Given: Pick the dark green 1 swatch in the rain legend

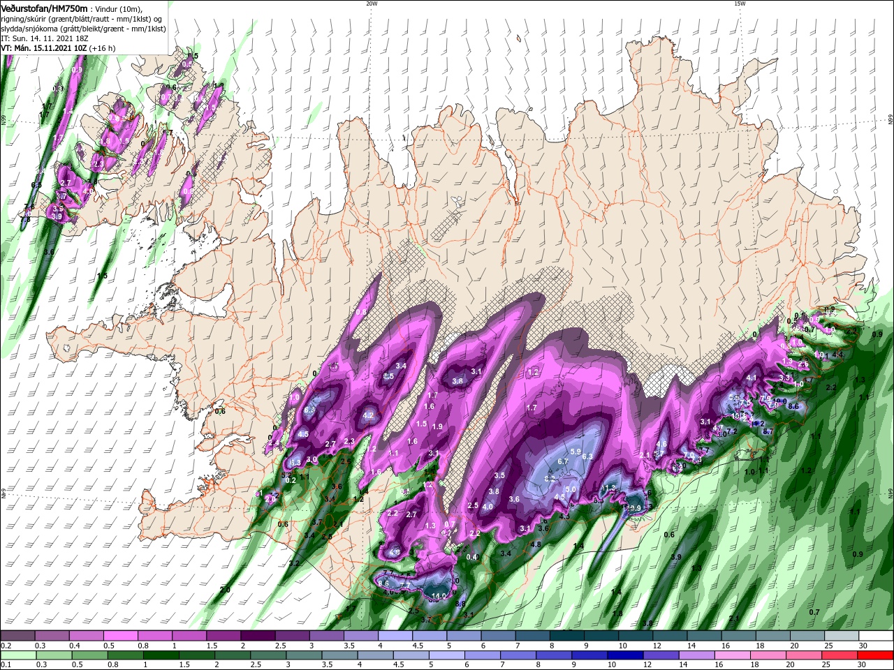Looking at the screenshot, I should pyautogui.click(x=161, y=655).
